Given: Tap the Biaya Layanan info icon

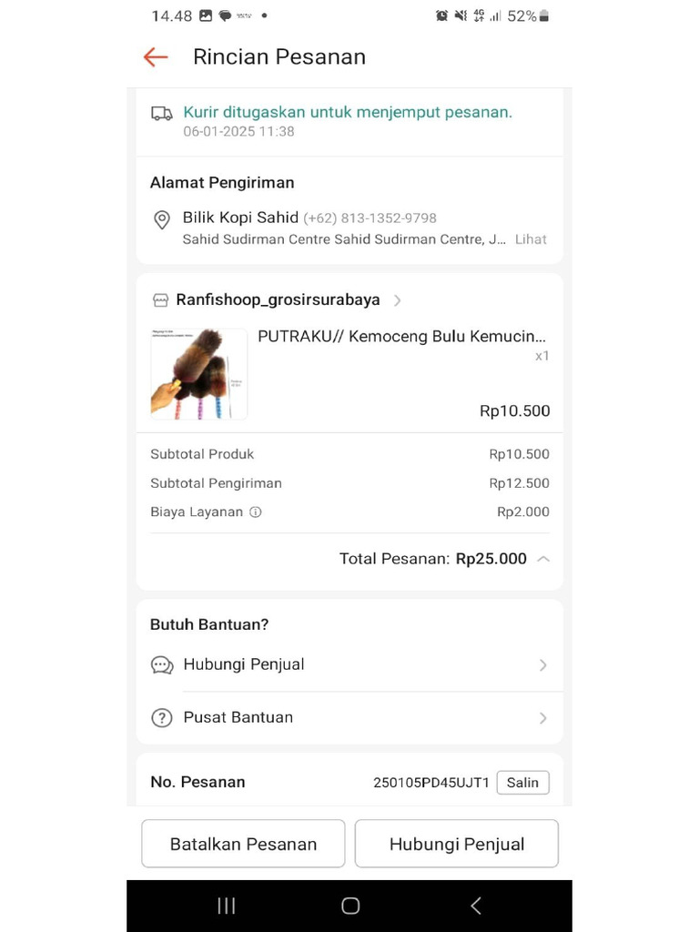Looking at the screenshot, I should pos(256,512).
